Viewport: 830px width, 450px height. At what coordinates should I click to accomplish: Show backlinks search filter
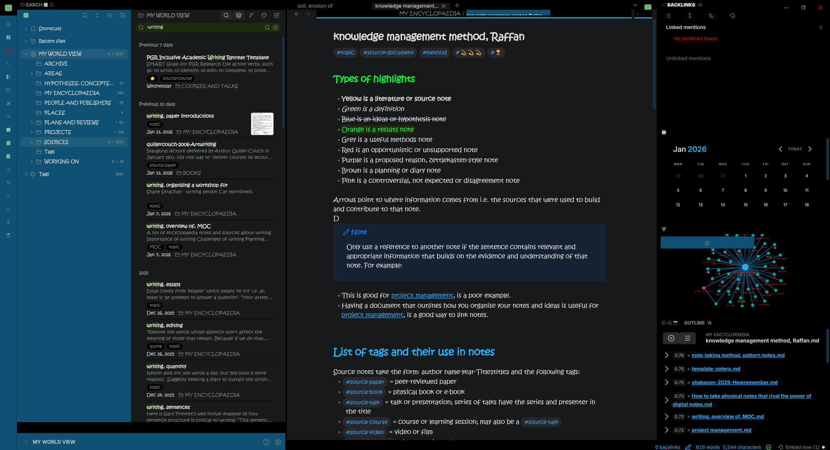coord(732,16)
